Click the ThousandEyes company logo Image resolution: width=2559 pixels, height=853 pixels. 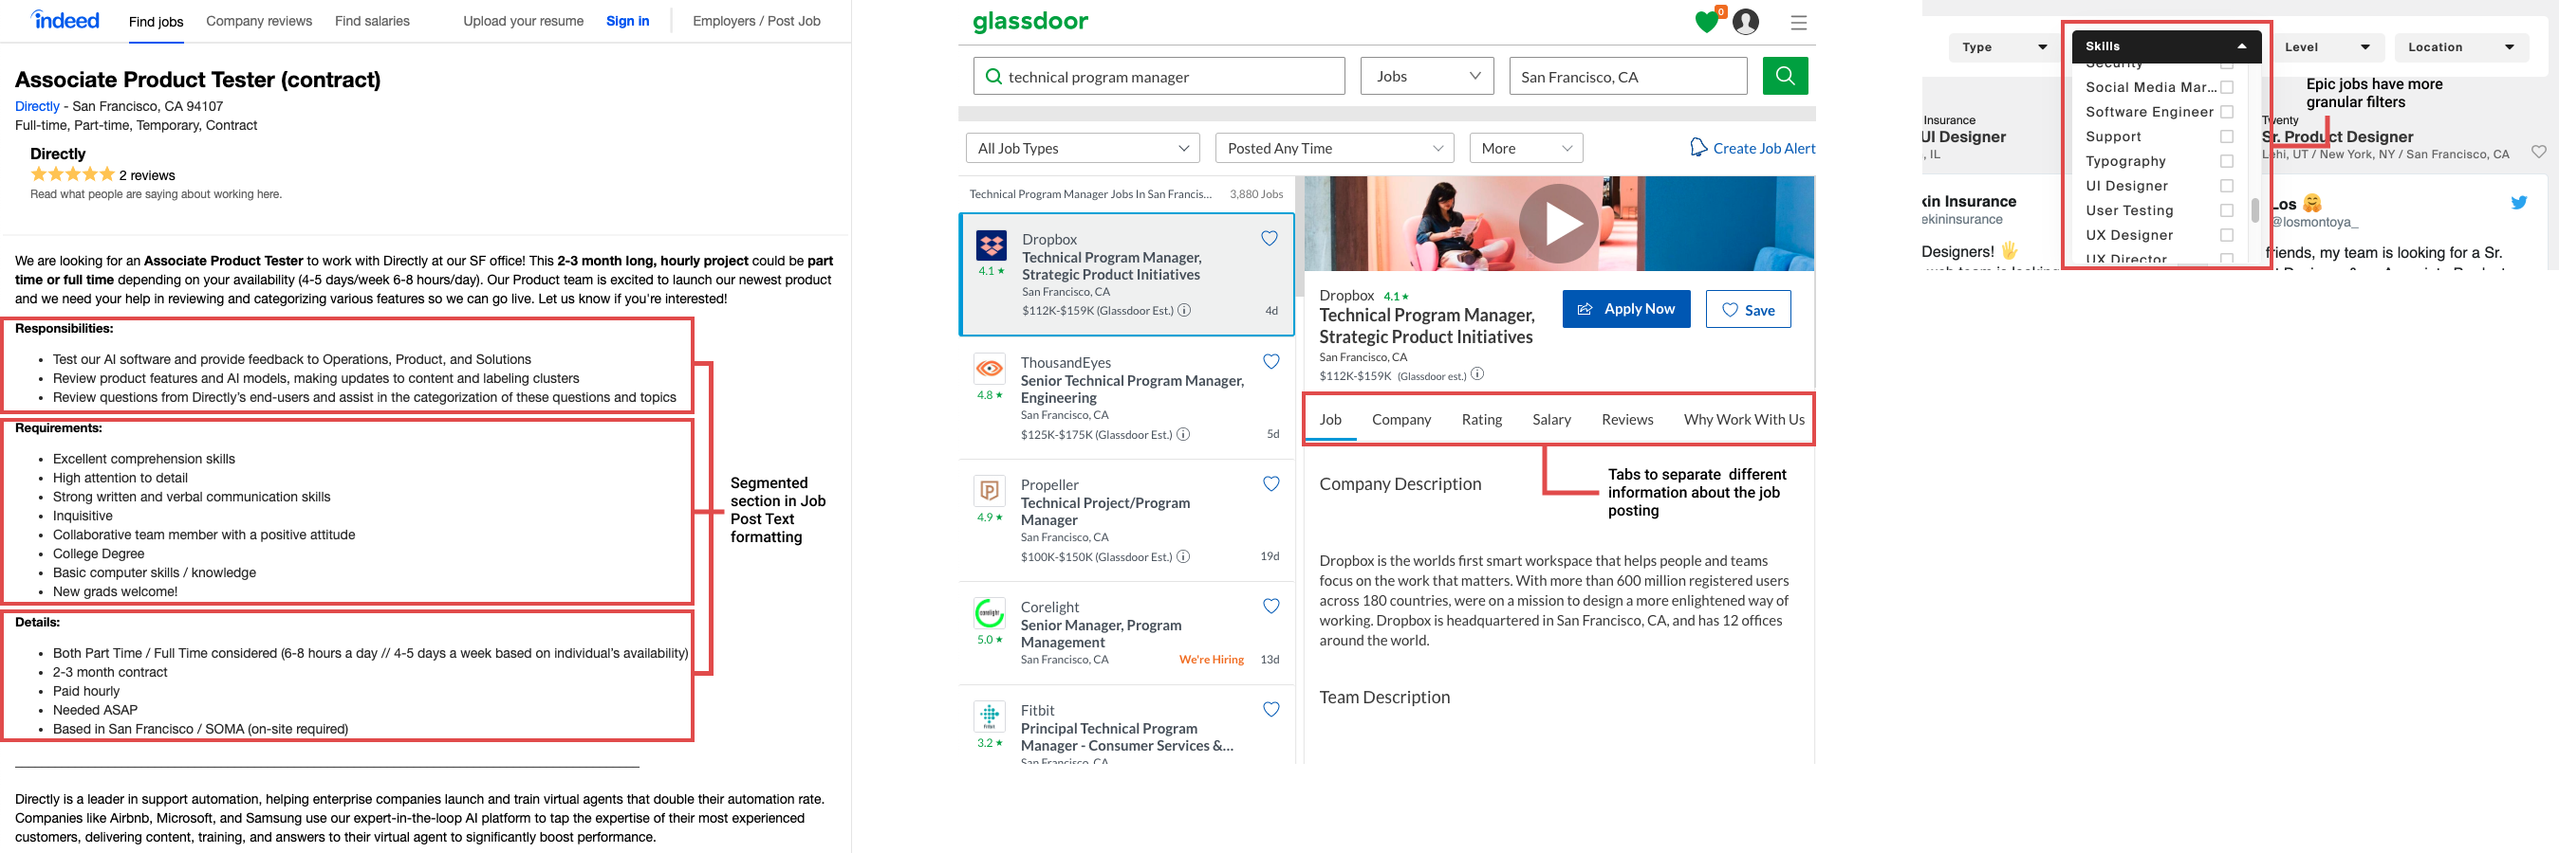point(990,369)
